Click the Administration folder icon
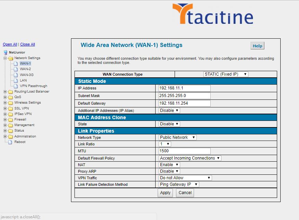299x220 pixels. point(10,136)
